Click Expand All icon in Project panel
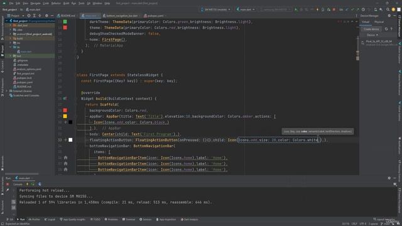402x226 pixels. (35, 16)
